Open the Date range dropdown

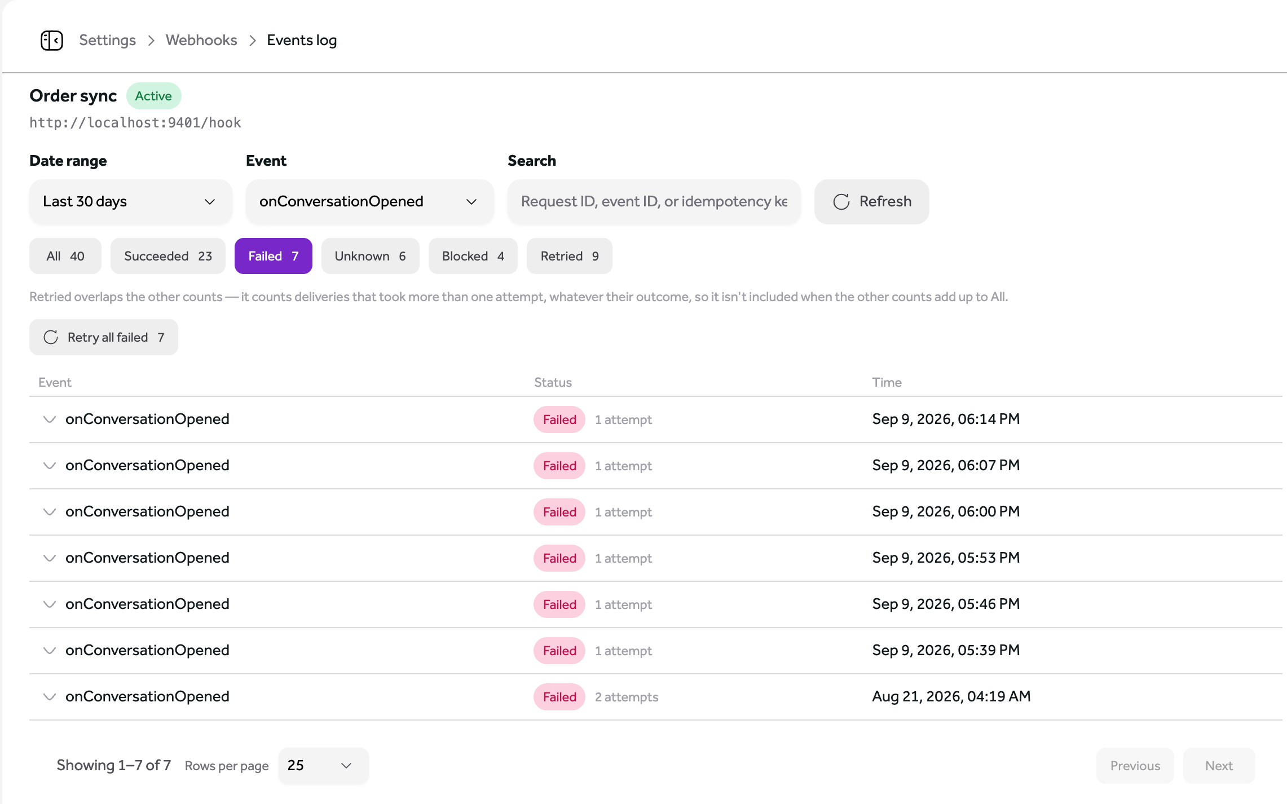(131, 202)
